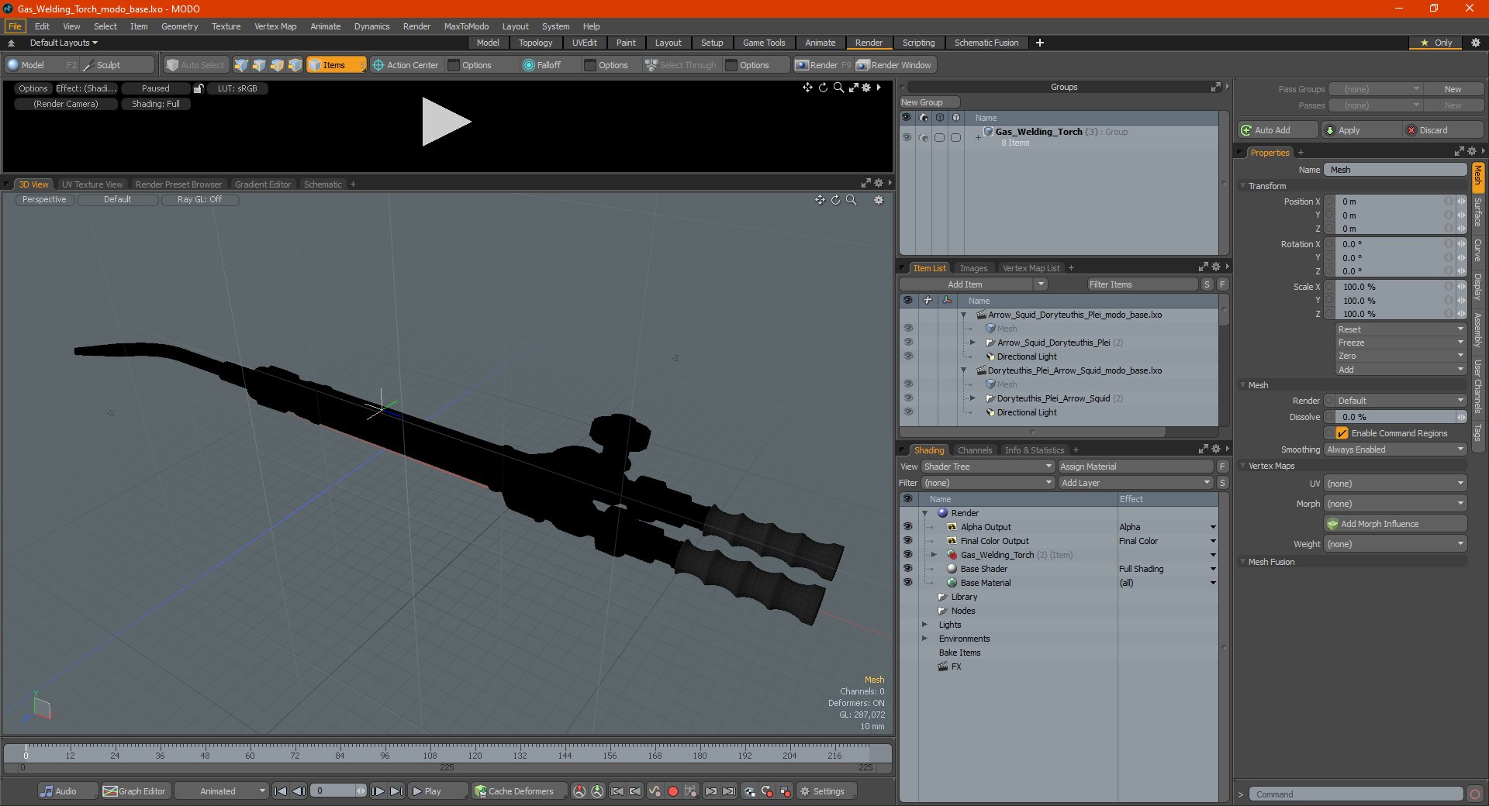1489x806 pixels.
Task: Toggle visibility of Gas_Welding_Torch shader group
Action: pyautogui.click(x=907, y=555)
